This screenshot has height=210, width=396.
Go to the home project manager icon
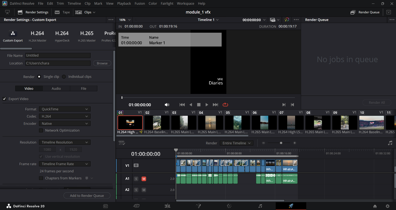coord(375,206)
